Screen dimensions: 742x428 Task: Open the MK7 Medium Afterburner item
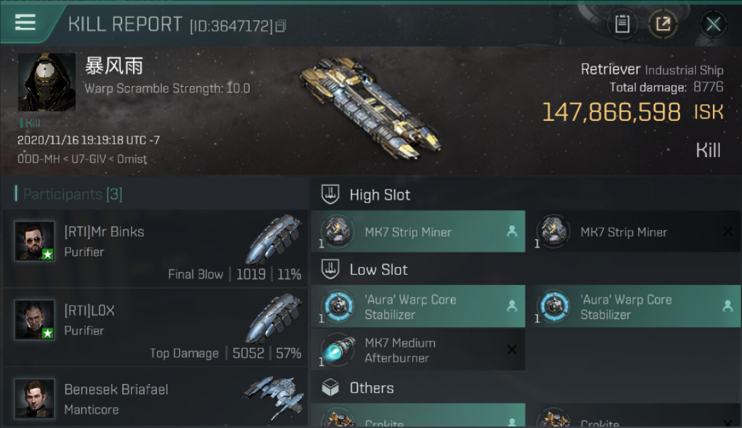pos(418,350)
